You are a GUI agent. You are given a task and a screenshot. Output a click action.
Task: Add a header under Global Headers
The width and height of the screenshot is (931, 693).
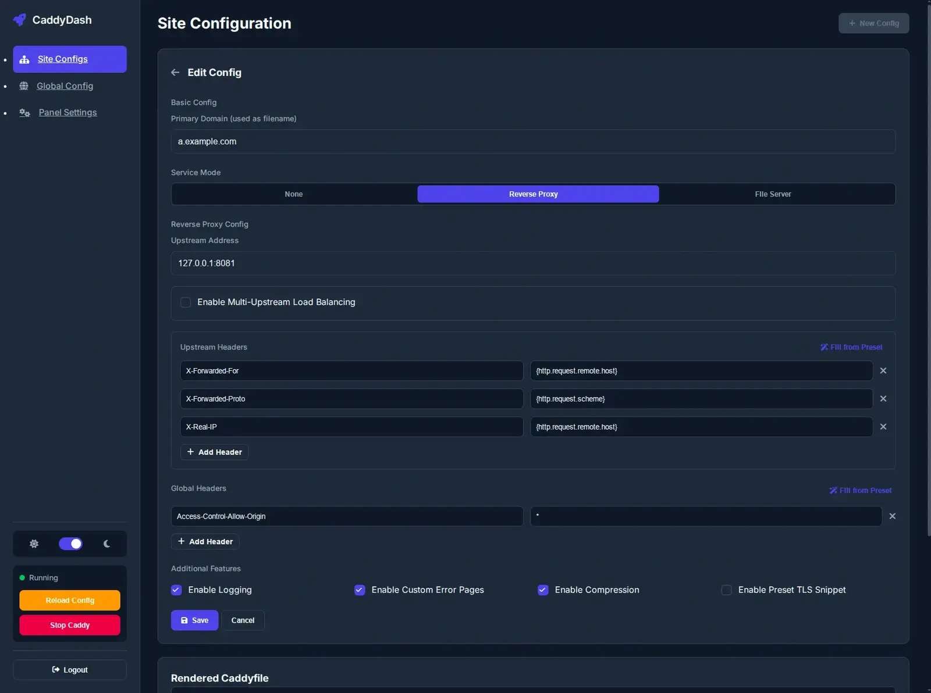[205, 542]
